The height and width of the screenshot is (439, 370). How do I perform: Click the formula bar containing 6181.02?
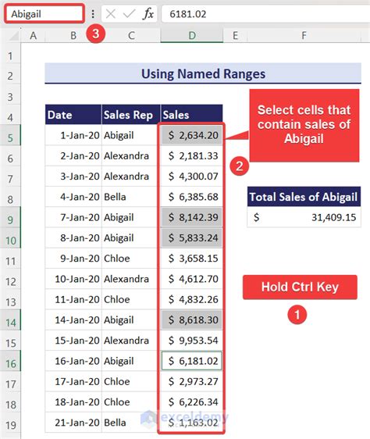[266, 14]
